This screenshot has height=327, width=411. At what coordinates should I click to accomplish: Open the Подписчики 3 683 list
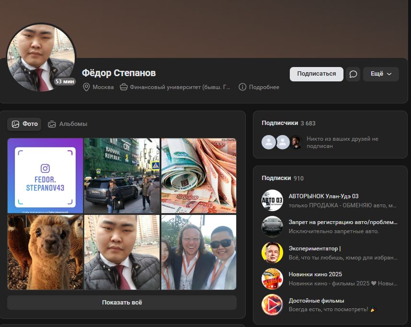[x=288, y=123]
